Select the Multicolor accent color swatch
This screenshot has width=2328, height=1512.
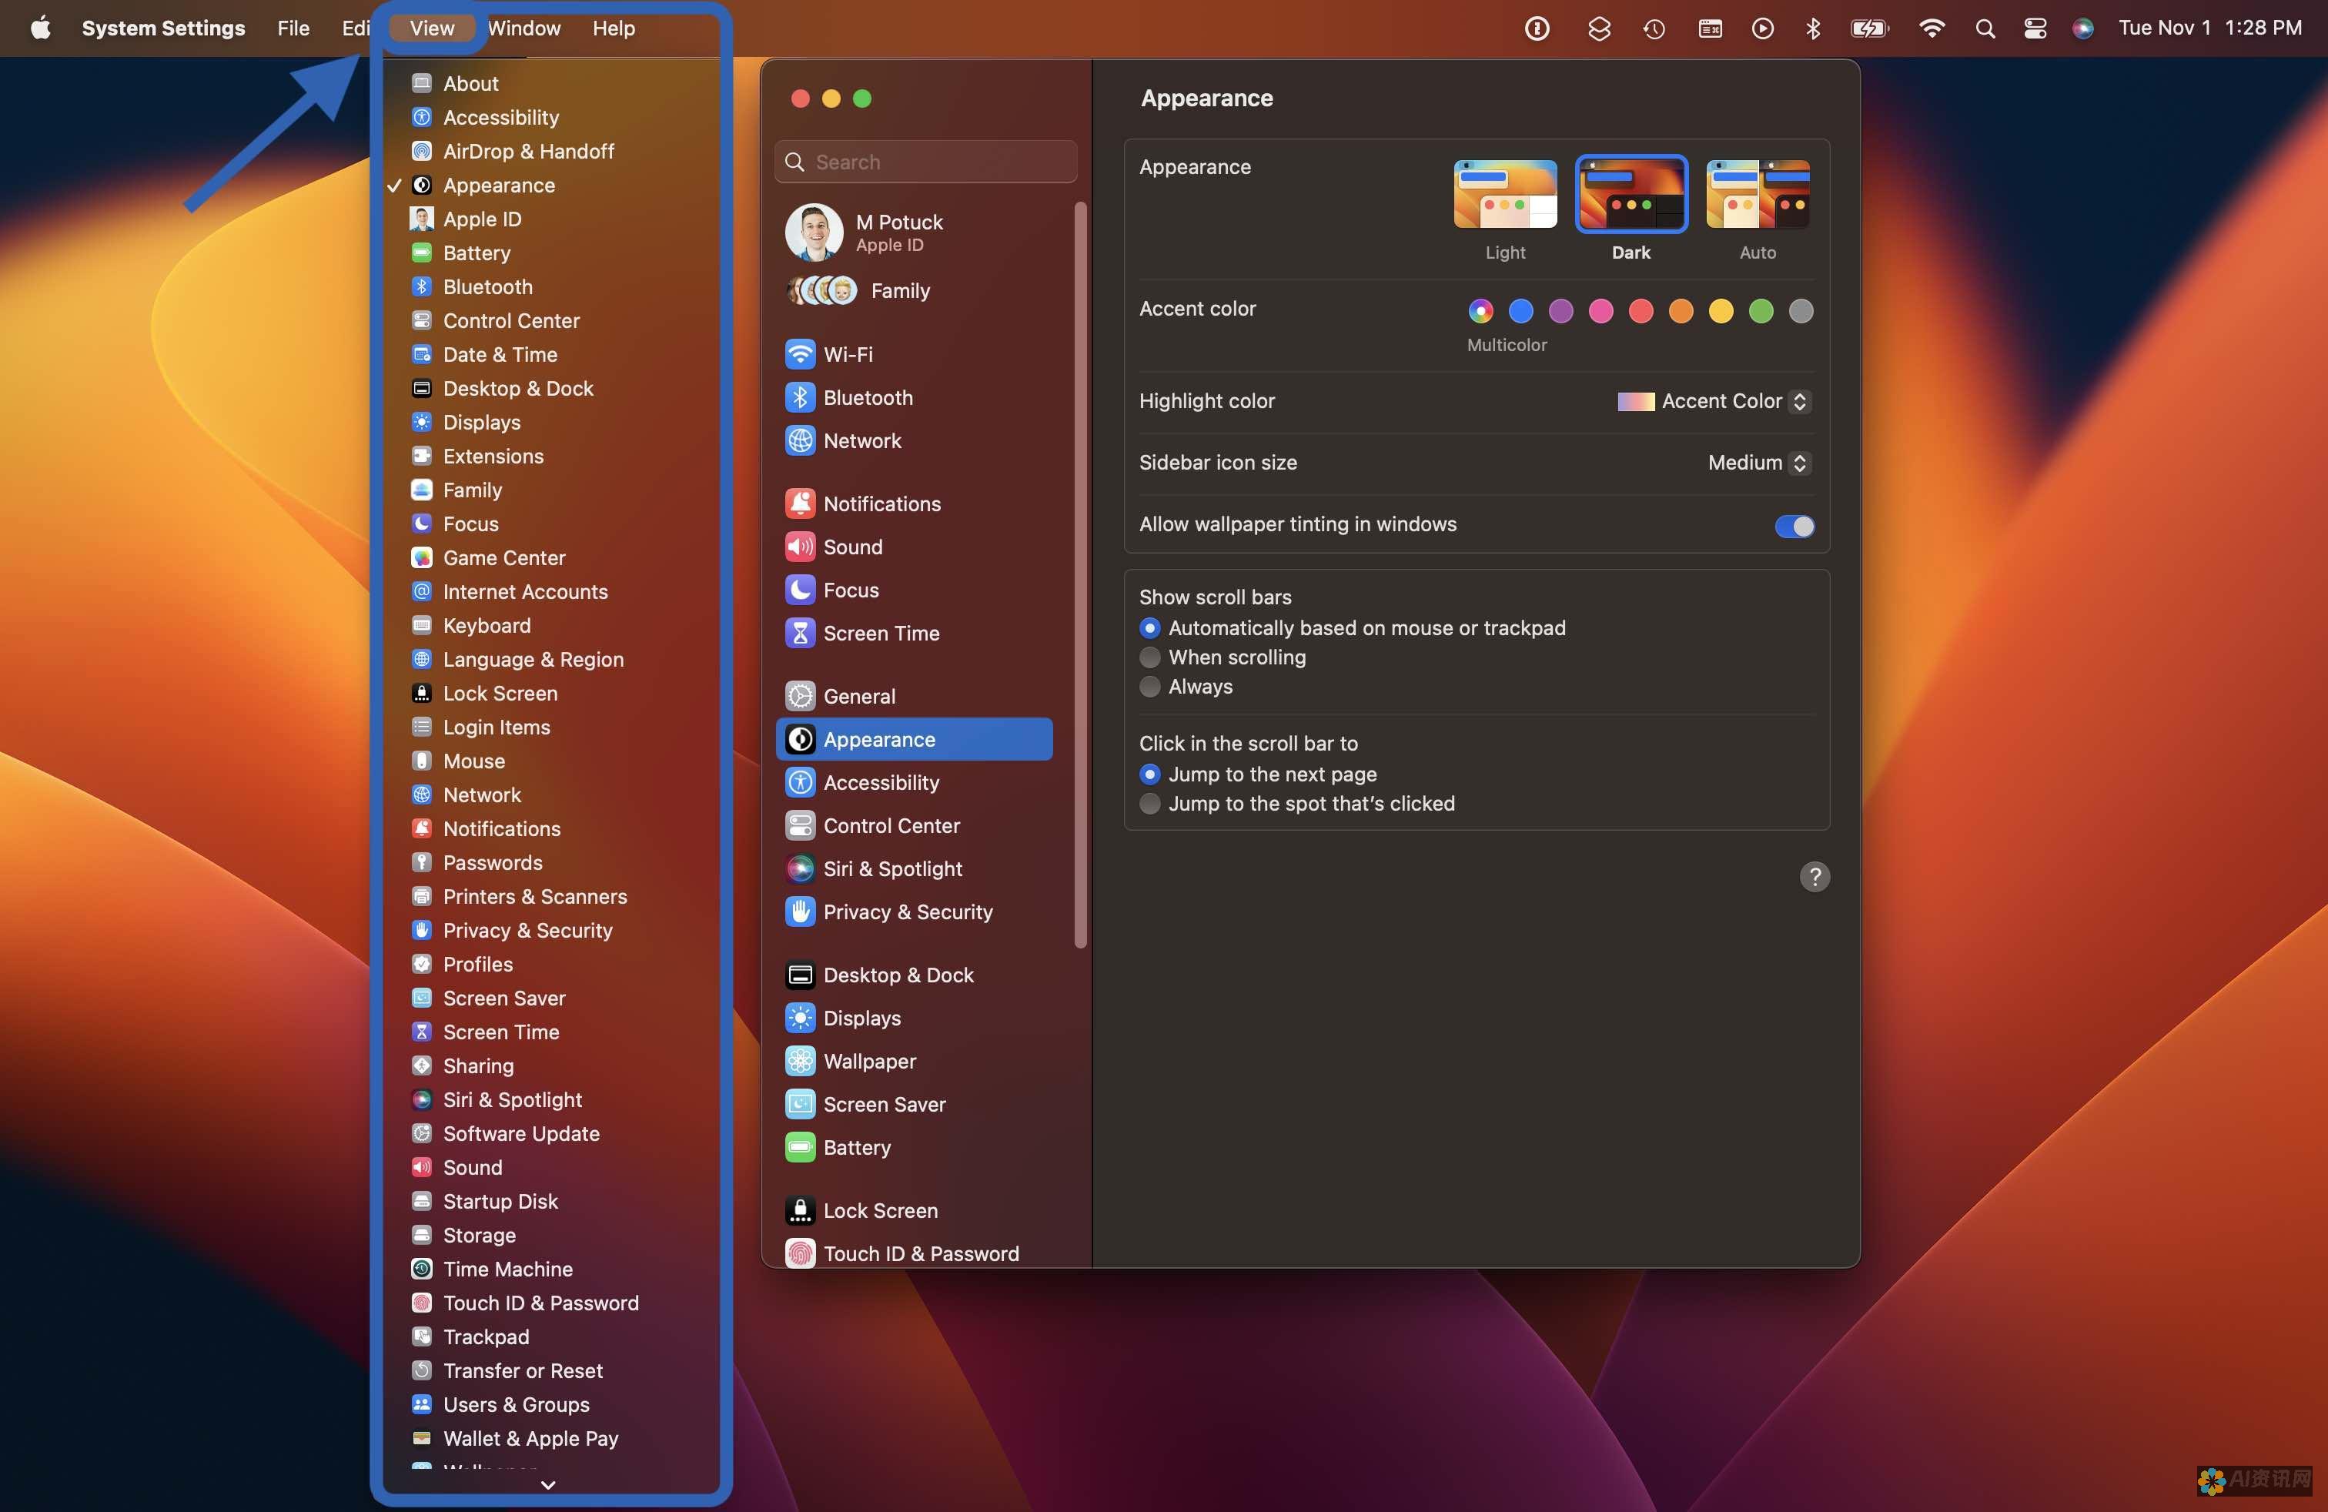1481,310
